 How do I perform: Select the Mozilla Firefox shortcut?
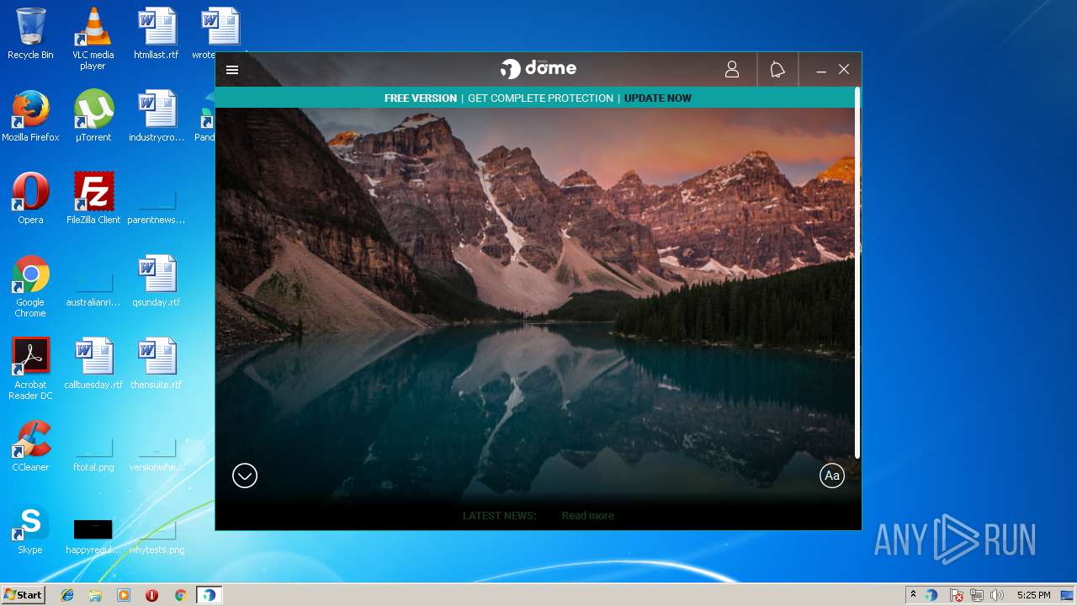click(30, 116)
